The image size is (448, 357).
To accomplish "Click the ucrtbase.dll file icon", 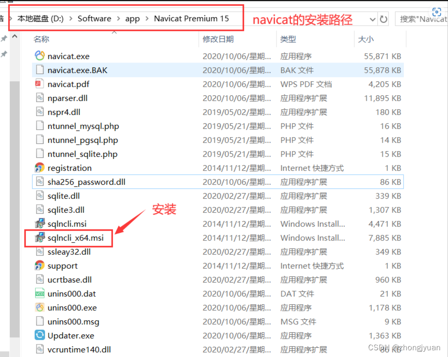I will (x=40, y=279).
